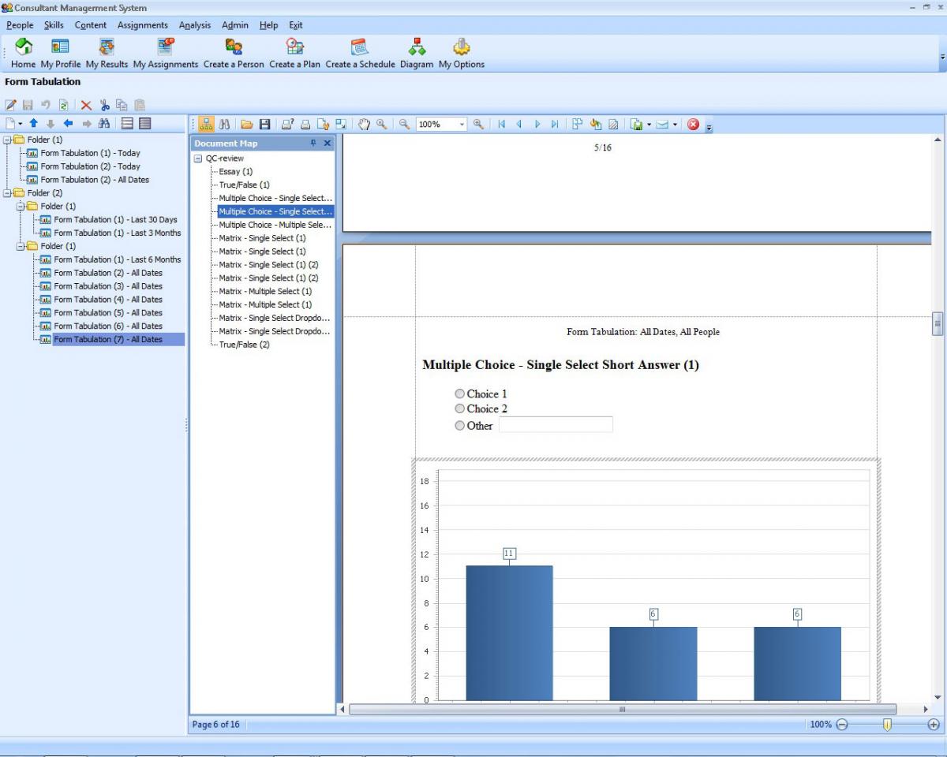
Task: Click the printer icon in report toolbar
Action: [305, 125]
